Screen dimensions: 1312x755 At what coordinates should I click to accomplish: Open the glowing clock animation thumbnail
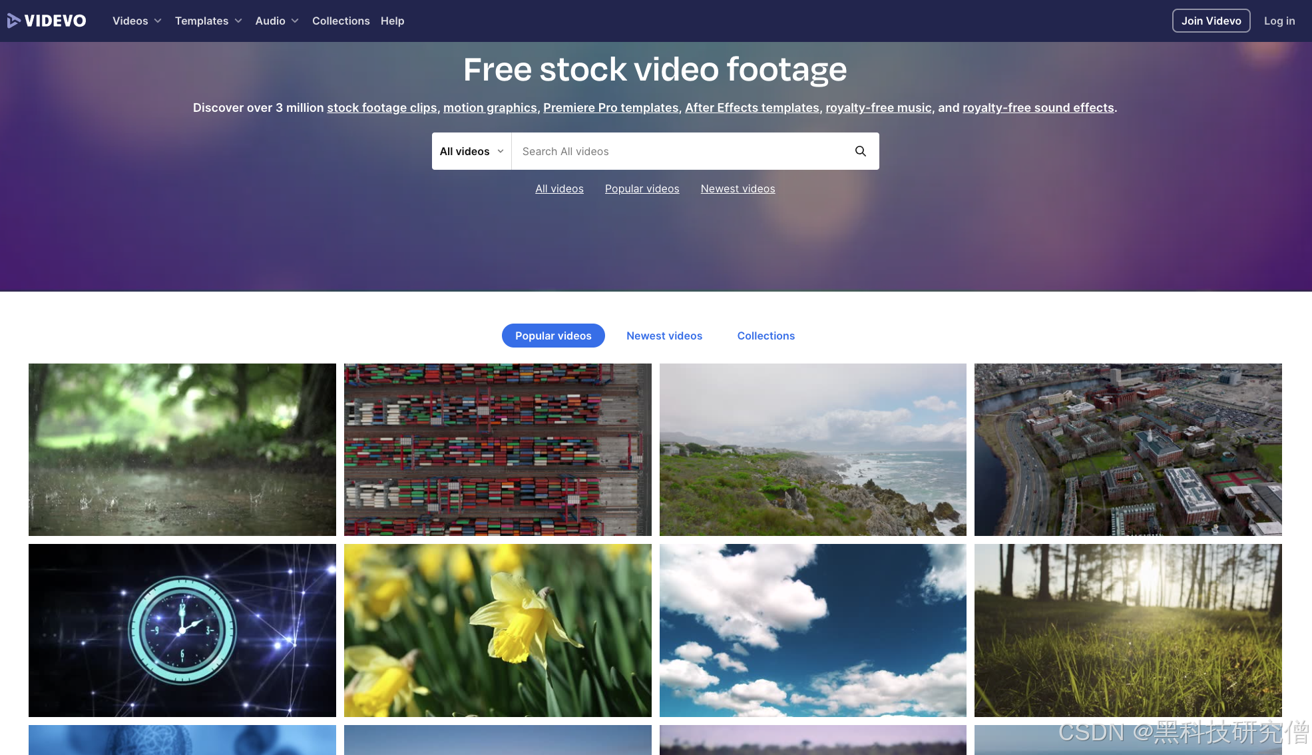click(182, 630)
